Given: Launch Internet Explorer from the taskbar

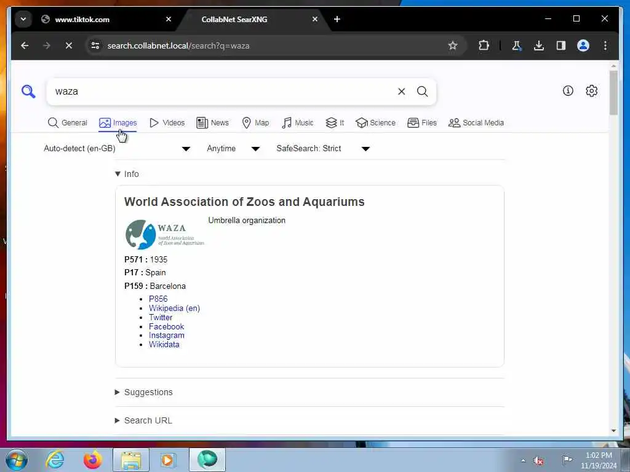Looking at the screenshot, I should [55, 460].
